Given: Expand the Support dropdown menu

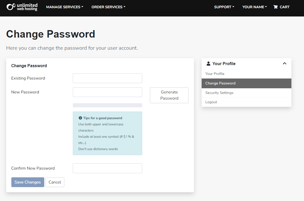Looking at the screenshot, I should point(224,7).
